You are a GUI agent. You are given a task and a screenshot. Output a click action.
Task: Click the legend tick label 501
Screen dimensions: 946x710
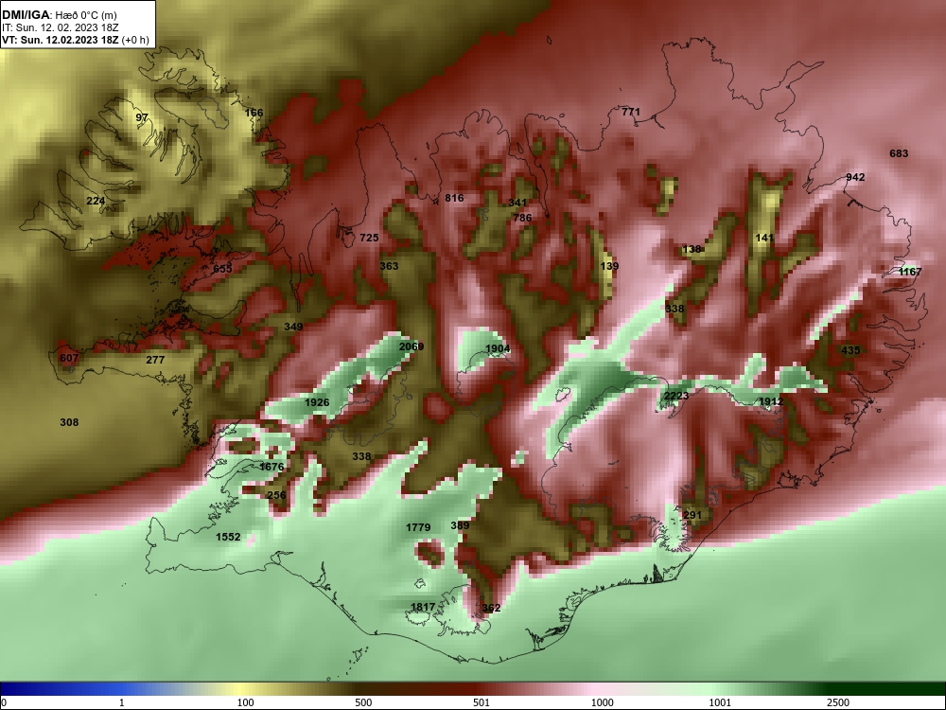pos(482,702)
